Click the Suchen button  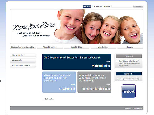pyautogui.click(x=138, y=6)
